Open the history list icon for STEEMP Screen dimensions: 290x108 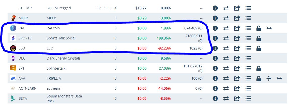tap(248, 8)
